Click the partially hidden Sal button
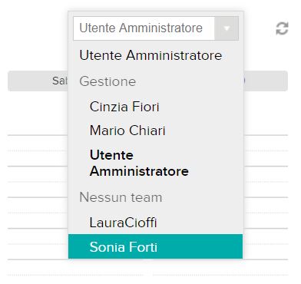Viewport: 301px width, 284px height. [38, 81]
